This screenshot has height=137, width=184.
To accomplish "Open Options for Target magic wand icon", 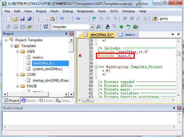I will (x=98, y=27).
